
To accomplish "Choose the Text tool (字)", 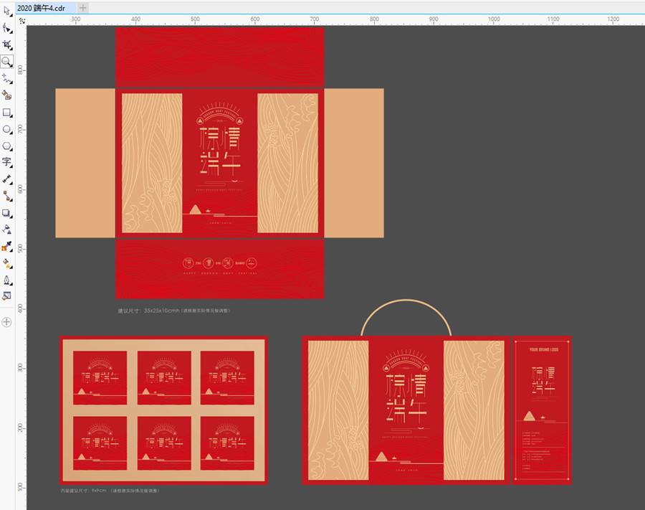I will pyautogui.click(x=7, y=162).
